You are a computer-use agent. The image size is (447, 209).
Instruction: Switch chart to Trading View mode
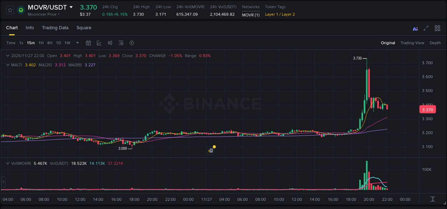pyautogui.click(x=412, y=43)
